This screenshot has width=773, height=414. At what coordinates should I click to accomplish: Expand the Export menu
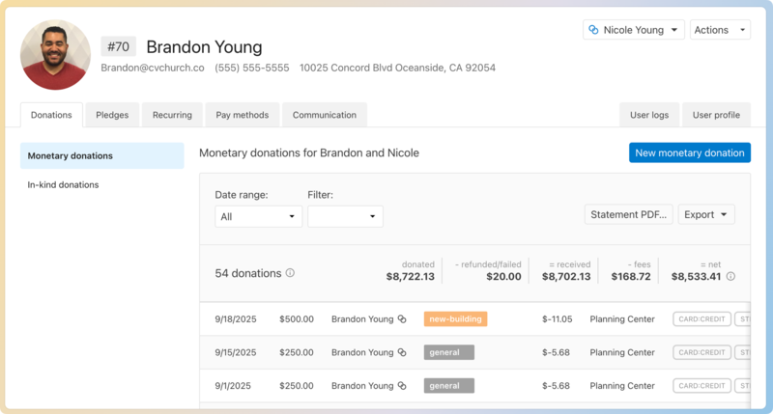coord(706,214)
